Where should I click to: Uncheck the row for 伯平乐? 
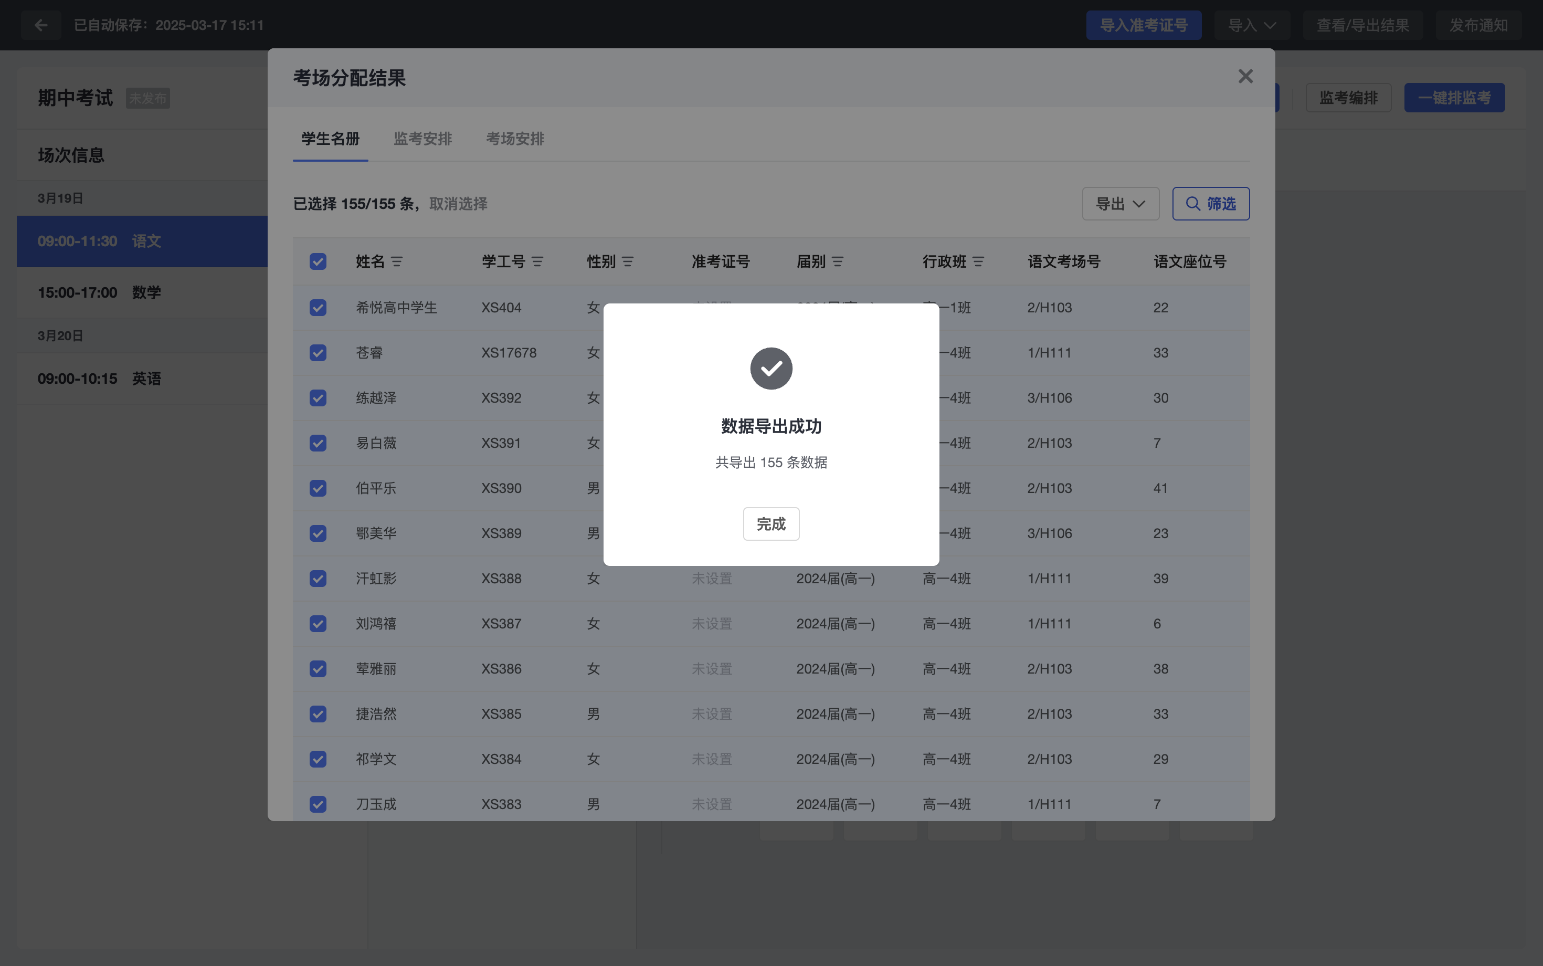(x=318, y=488)
